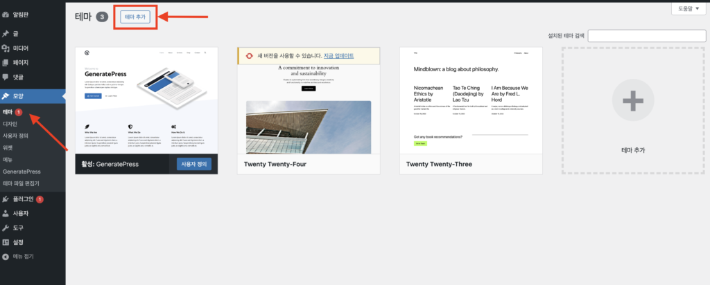
Task: Click the 사용자 정의 button on GeneratePress
Action: coord(194,165)
